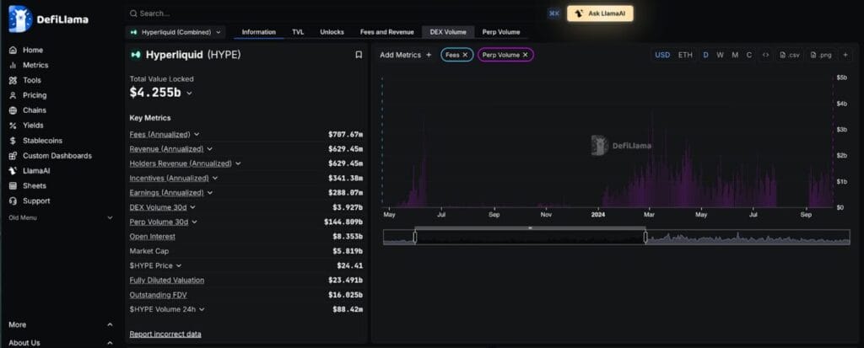Select cumulative (C) chart mode
Screen dimensions: 864x348
749,55
